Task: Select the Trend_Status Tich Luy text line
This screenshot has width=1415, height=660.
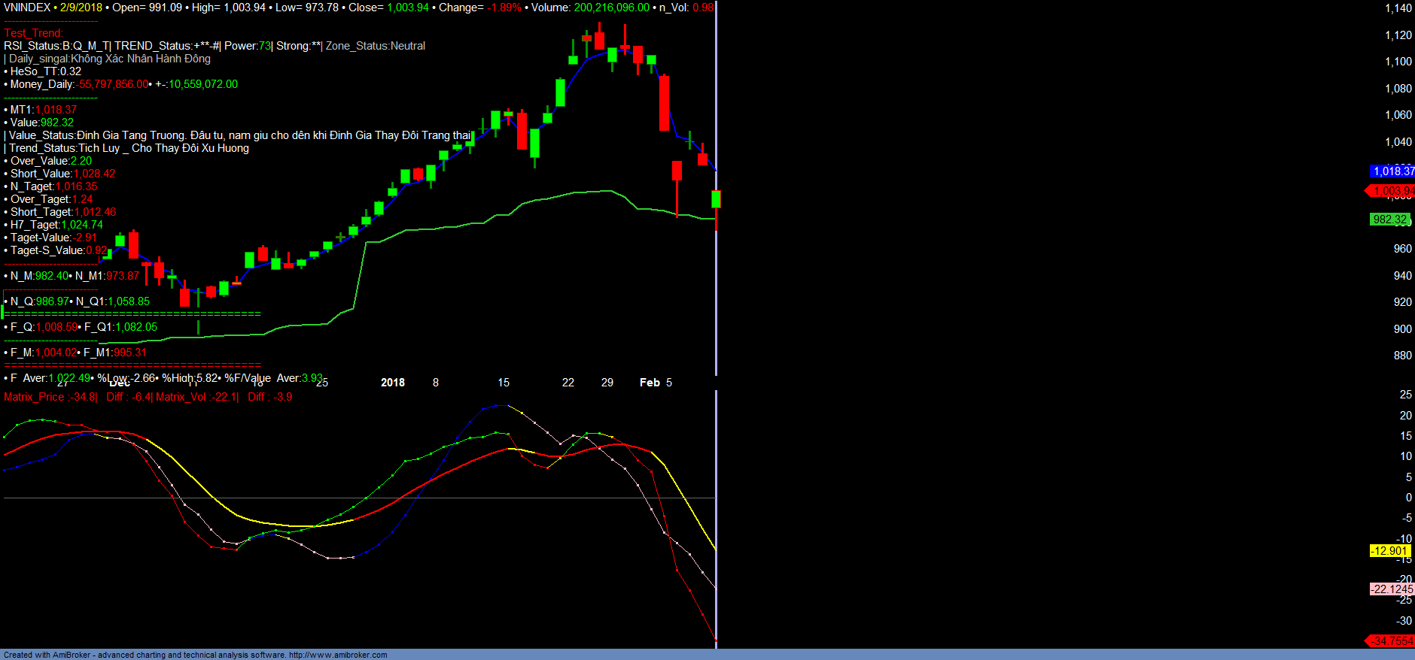Action: tap(128, 148)
